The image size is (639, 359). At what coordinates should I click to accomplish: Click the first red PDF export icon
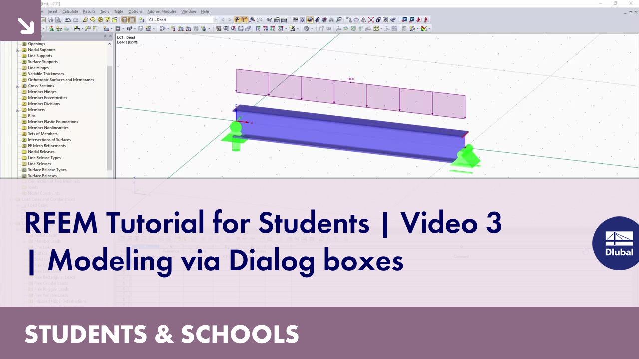pyautogui.click(x=419, y=20)
